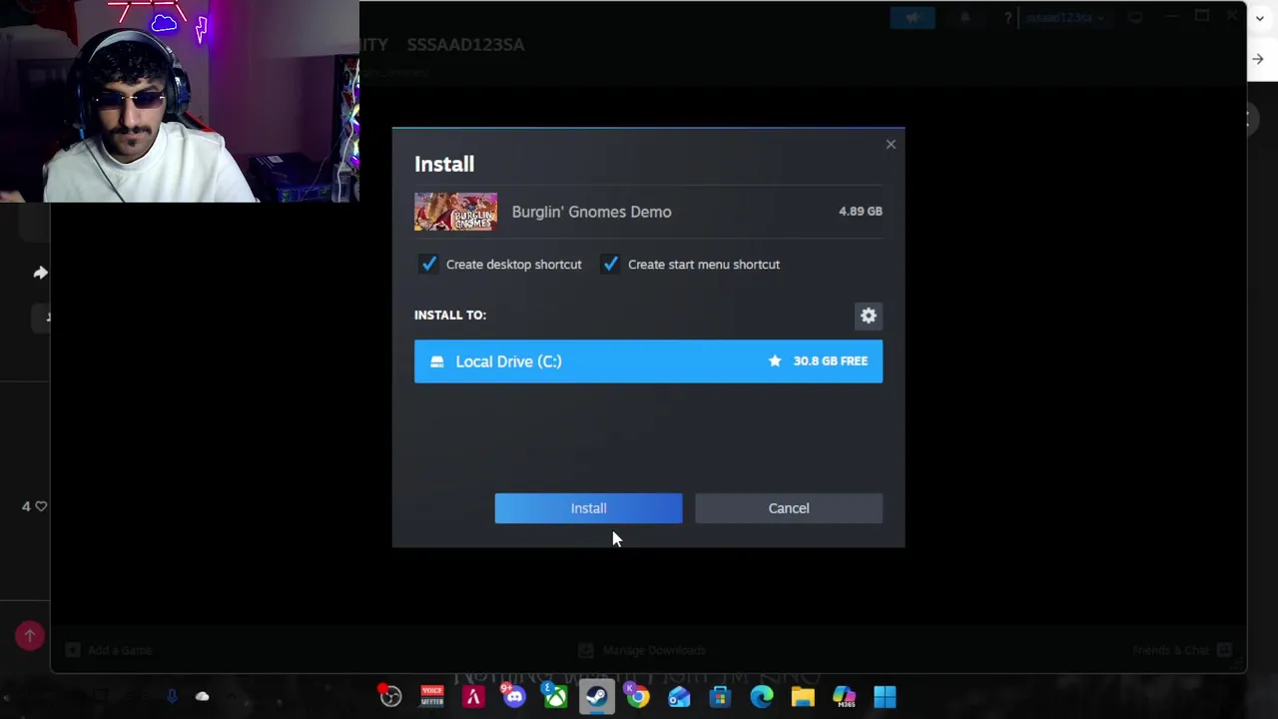Click the right arrow in the side panel

1258,59
